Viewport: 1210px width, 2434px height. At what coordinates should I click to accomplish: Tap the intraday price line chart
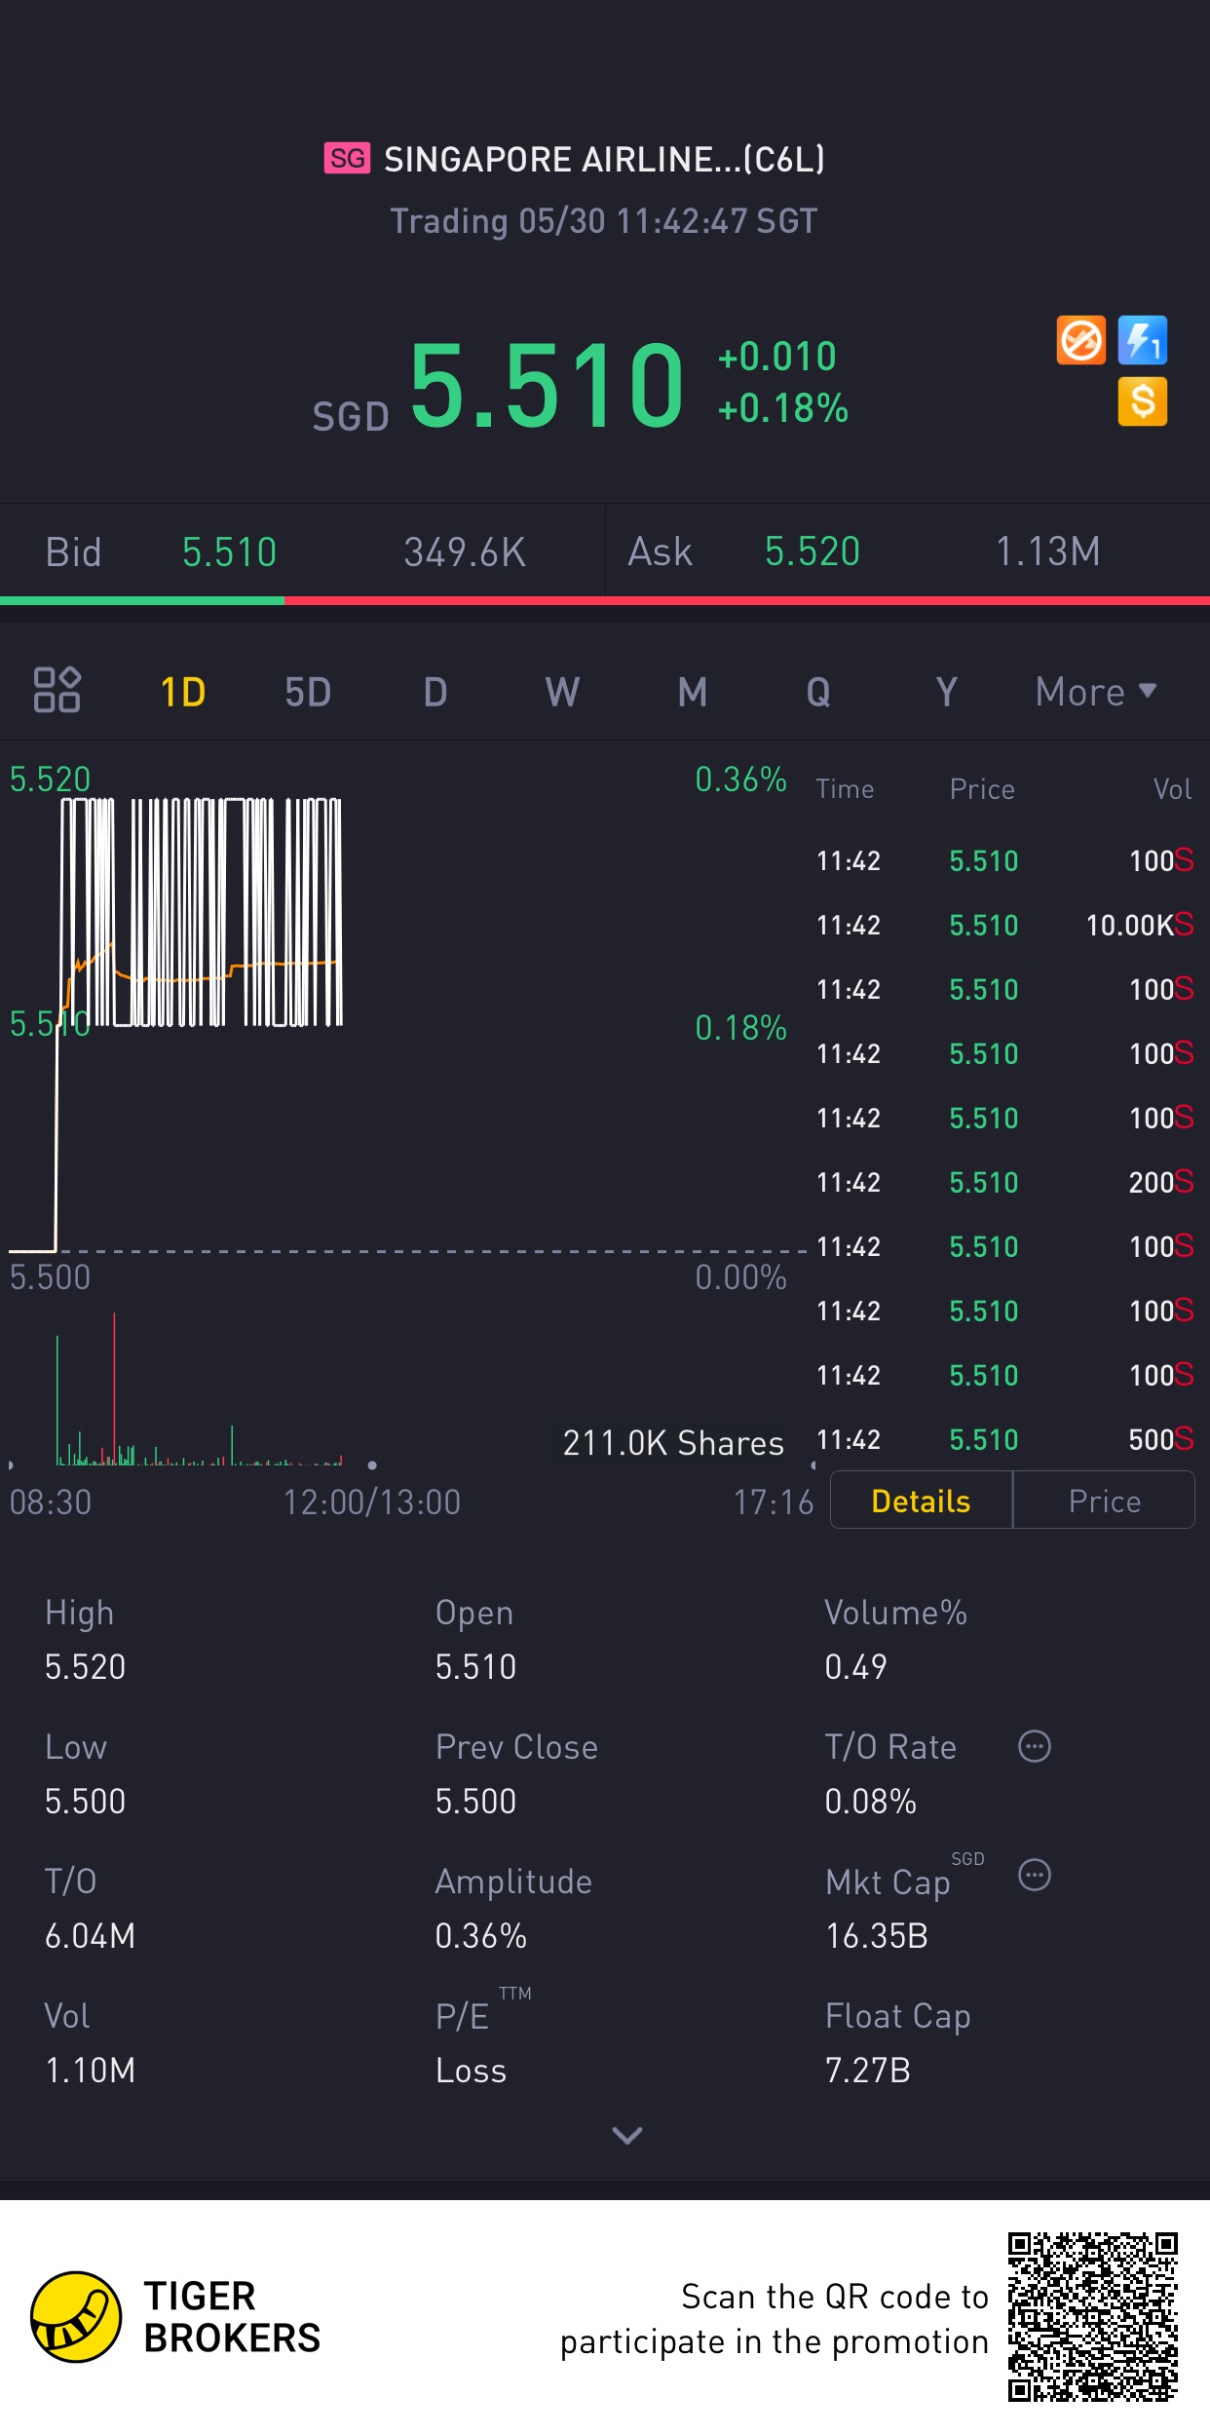click(x=407, y=1023)
